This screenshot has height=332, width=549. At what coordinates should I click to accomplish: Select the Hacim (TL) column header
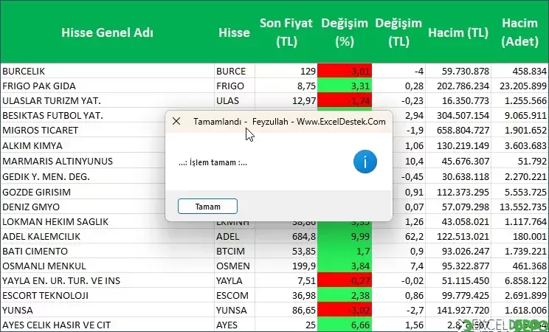(x=458, y=32)
